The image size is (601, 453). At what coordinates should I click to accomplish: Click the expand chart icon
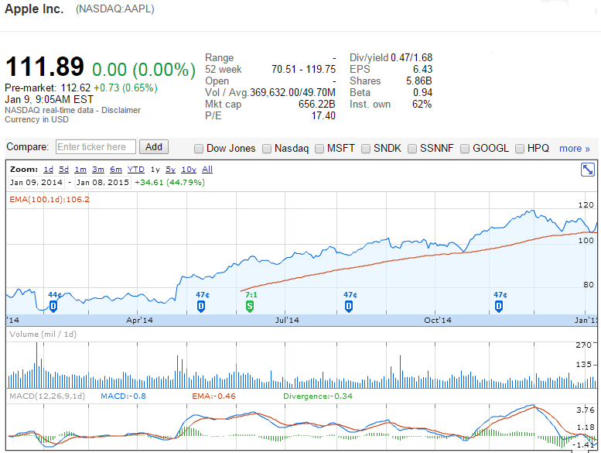point(587,170)
